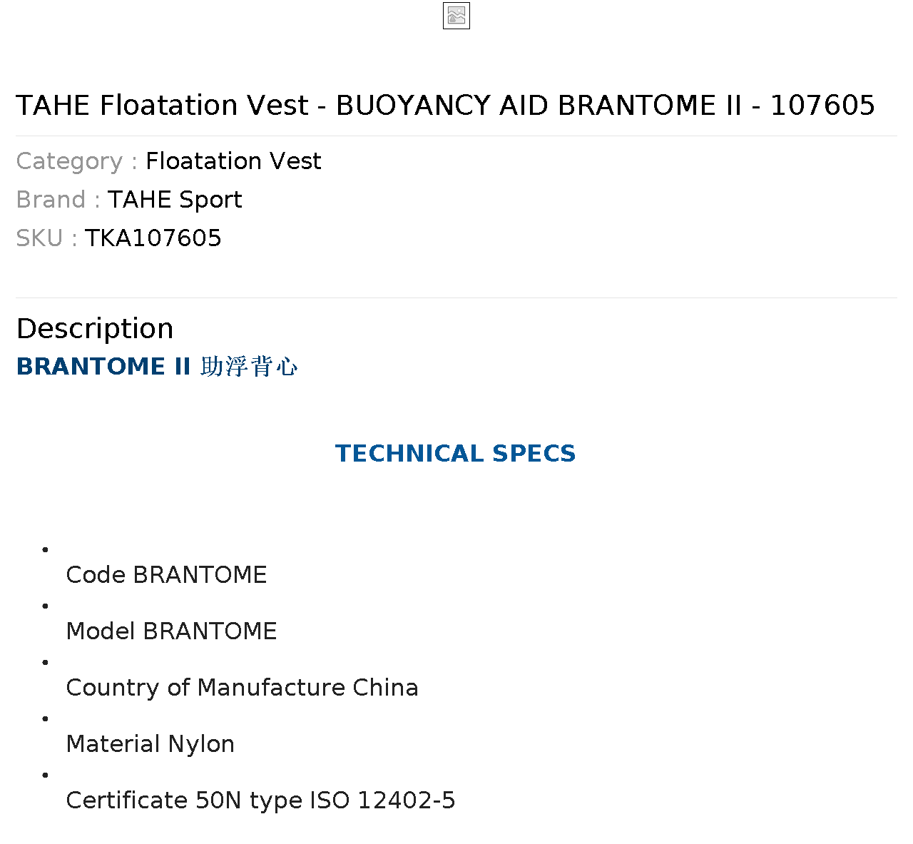The width and height of the screenshot is (913, 844).
Task: Click the Model BRANTOME spec line
Action: [171, 631]
